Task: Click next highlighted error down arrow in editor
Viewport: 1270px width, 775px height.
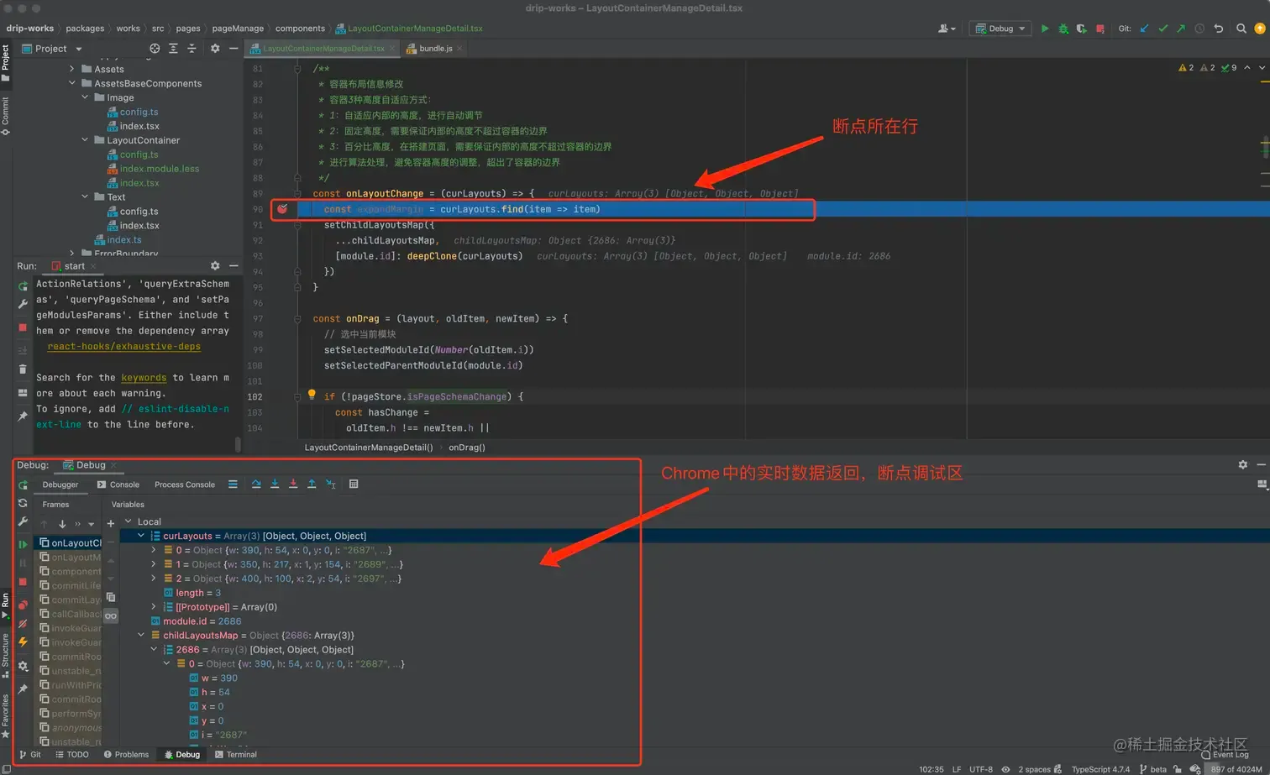Action: click(1262, 68)
